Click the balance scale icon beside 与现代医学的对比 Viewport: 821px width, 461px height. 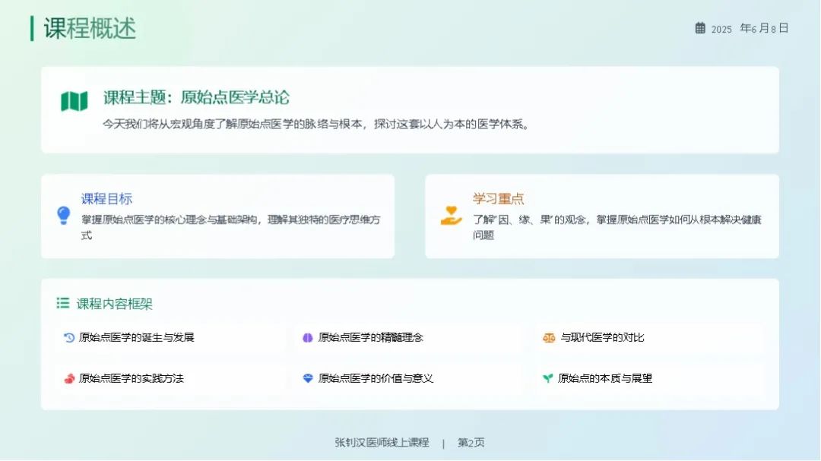[549, 337]
